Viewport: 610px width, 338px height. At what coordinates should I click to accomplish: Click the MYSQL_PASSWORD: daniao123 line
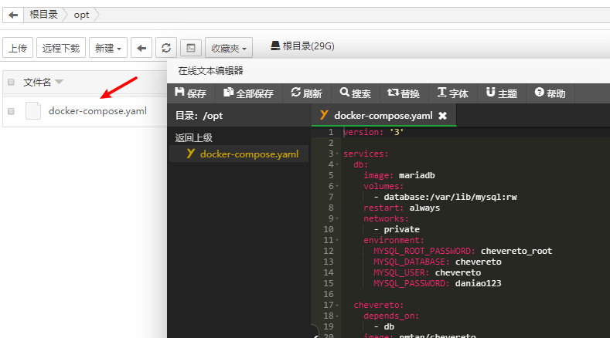438,284
